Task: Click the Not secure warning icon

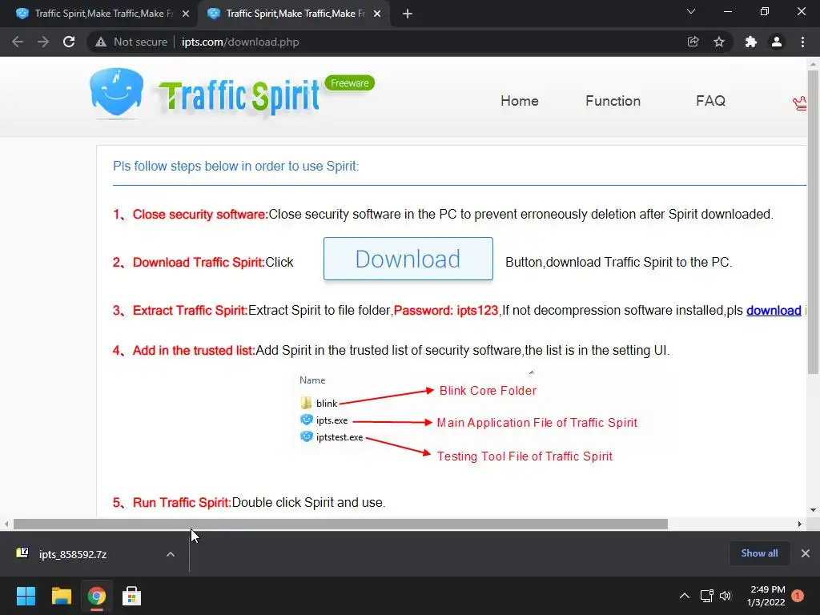Action: [x=101, y=42]
